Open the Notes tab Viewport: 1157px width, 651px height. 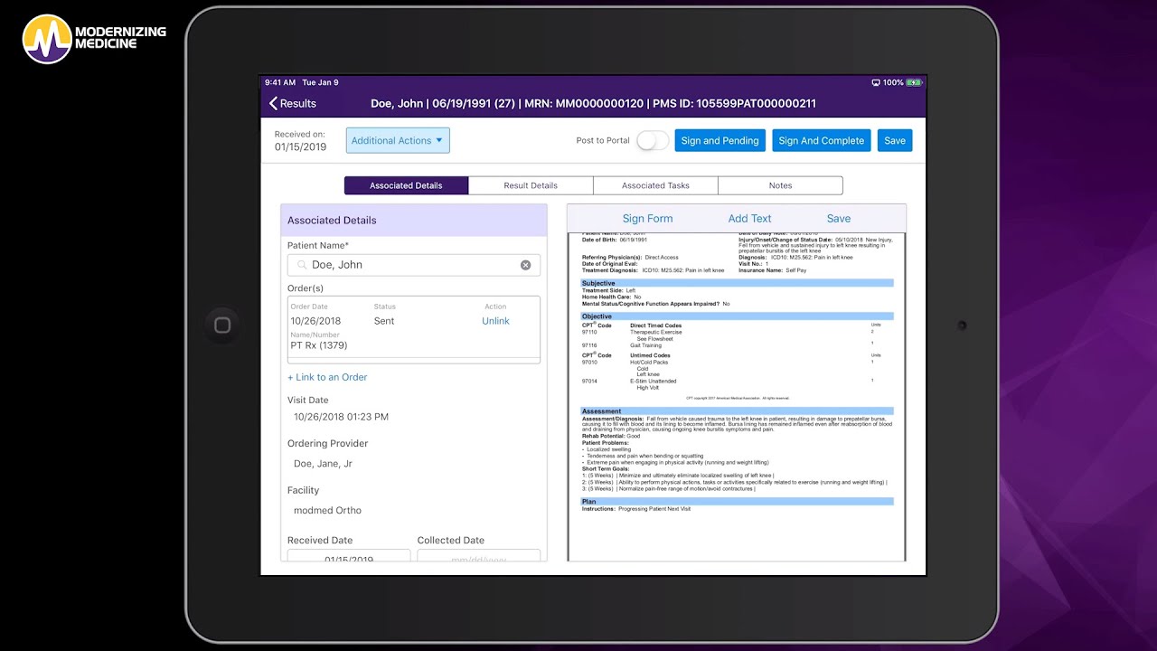(780, 185)
